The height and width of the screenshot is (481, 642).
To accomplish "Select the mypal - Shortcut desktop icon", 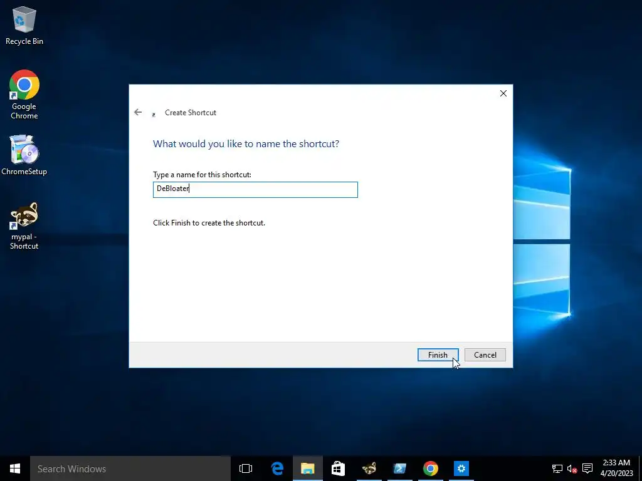I will tap(24, 225).
